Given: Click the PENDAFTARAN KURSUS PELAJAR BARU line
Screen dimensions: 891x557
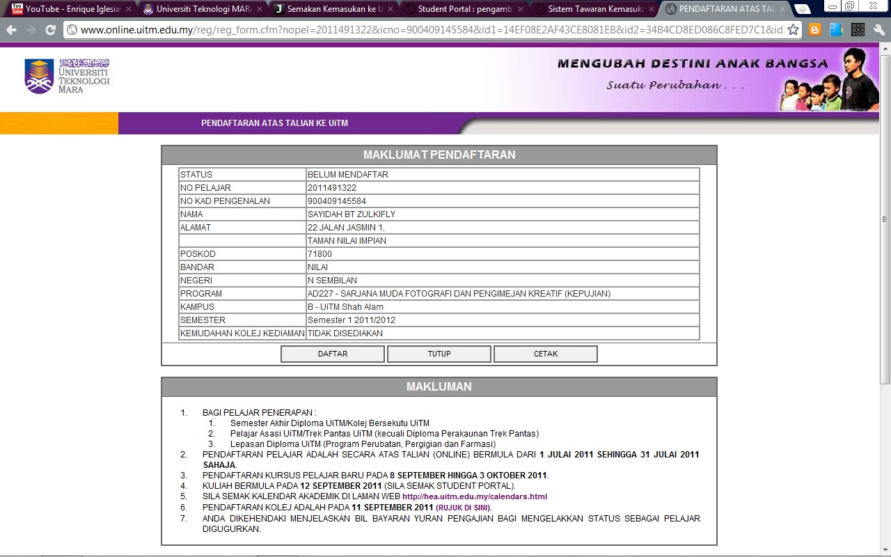Looking at the screenshot, I should pyautogui.click(x=376, y=476).
